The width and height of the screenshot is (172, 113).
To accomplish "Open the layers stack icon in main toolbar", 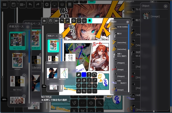I will tap(62, 5).
